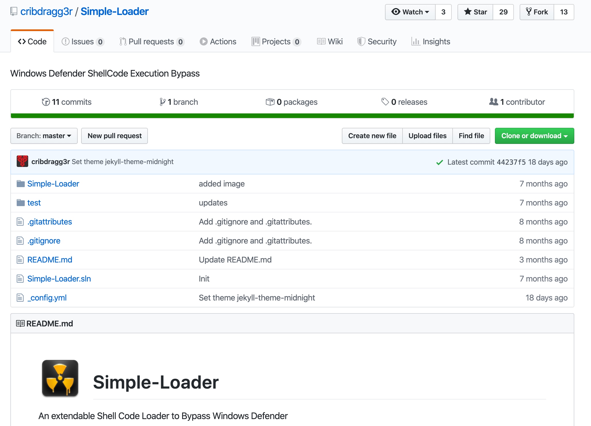View the 3 watchers count
Viewport: 591px width, 426px height.
click(x=443, y=12)
